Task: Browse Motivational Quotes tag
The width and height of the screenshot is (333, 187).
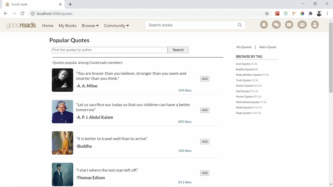Action: pos(251,102)
